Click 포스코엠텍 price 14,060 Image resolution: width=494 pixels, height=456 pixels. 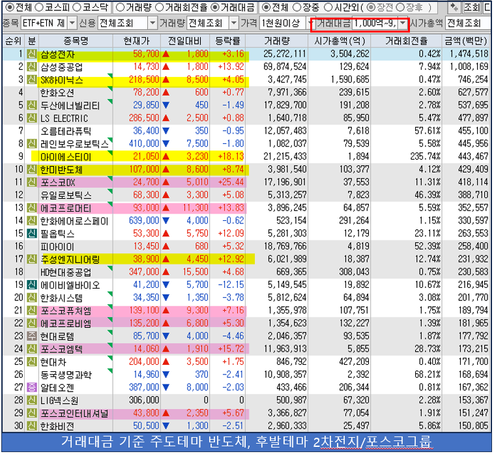pos(146,349)
